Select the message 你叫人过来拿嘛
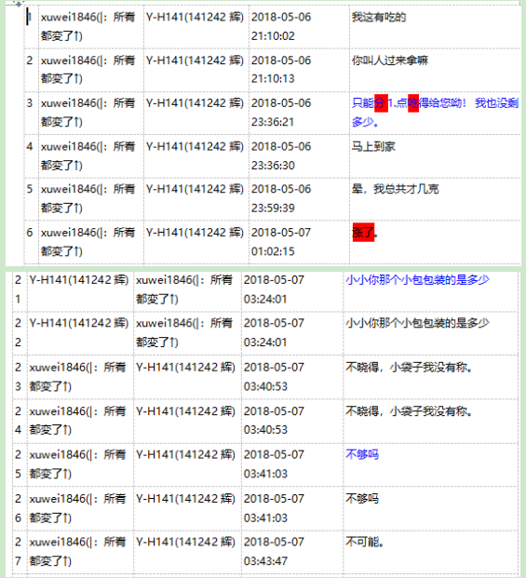 pos(390,60)
